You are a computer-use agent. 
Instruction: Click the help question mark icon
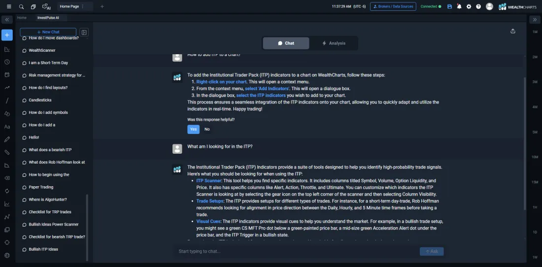pos(478,6)
